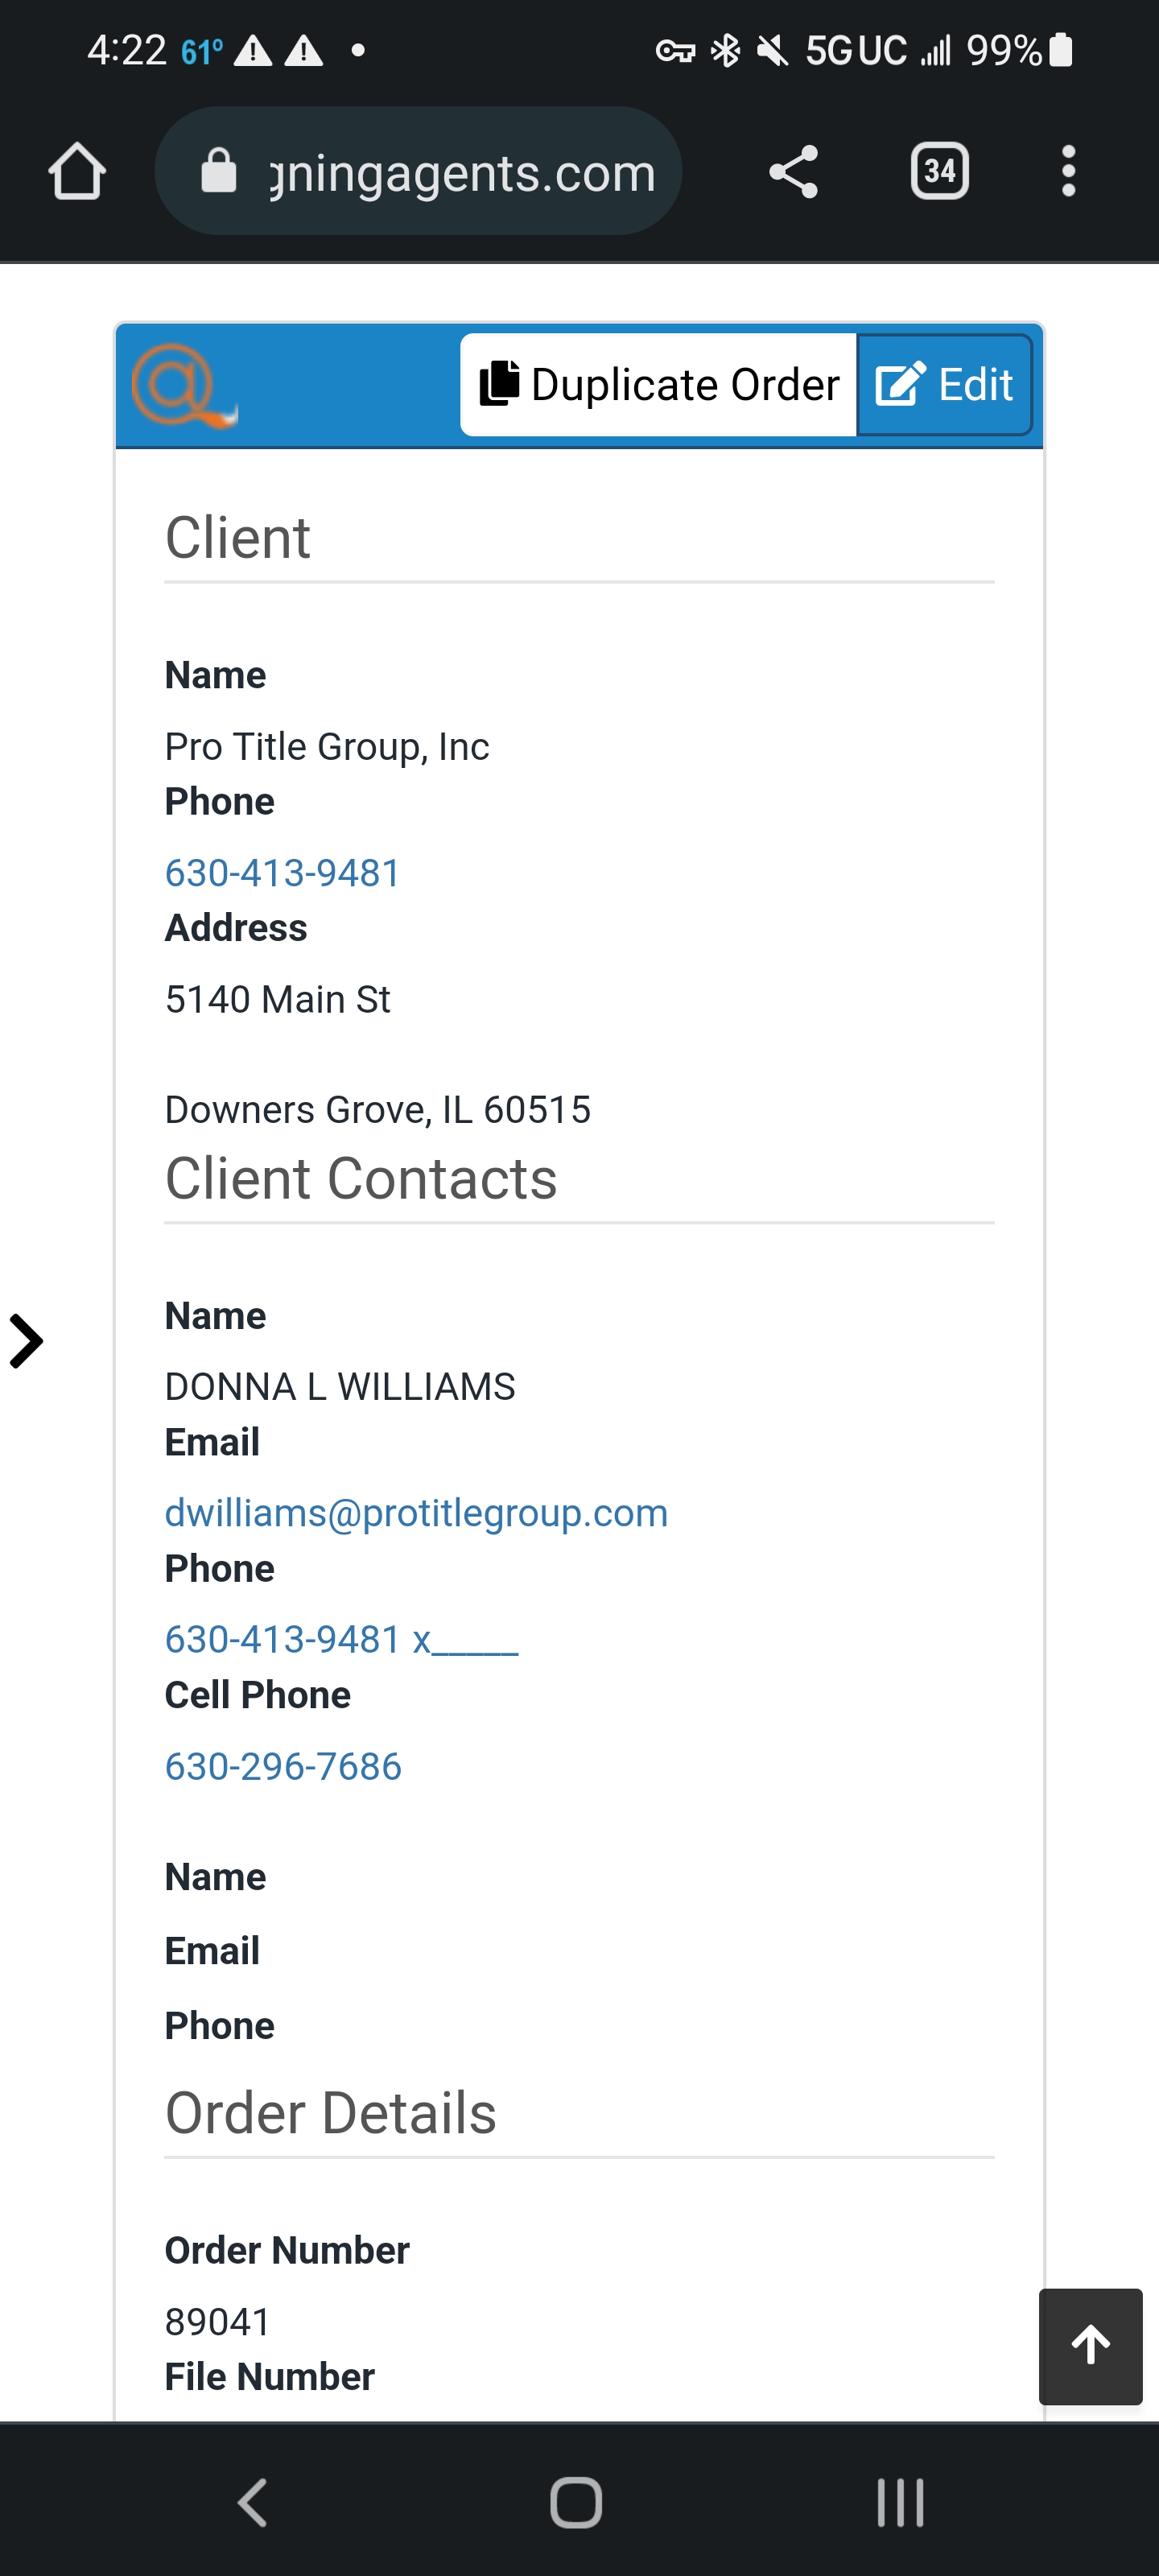This screenshot has width=1159, height=2576.
Task: Call cell phone 630-296-7686
Action: point(283,1766)
